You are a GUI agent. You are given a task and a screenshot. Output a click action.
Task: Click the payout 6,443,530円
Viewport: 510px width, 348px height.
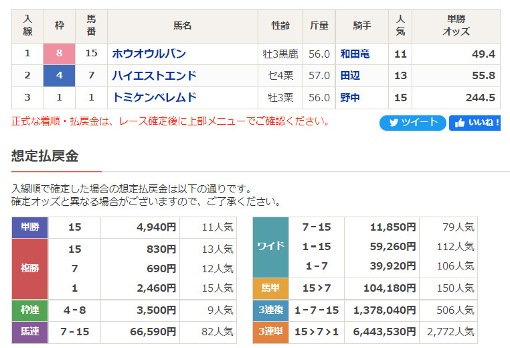click(x=384, y=332)
